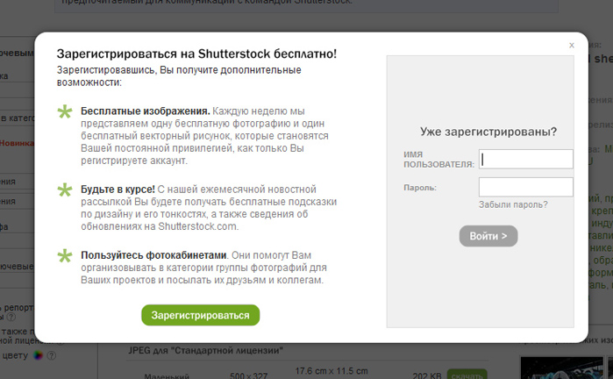Click asterisk icon beside Пользуйтесь фотокабинетами

tap(65, 255)
